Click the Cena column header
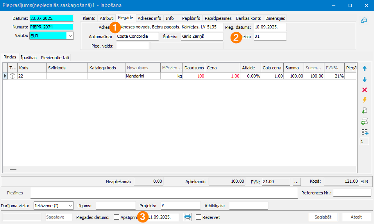 point(222,68)
